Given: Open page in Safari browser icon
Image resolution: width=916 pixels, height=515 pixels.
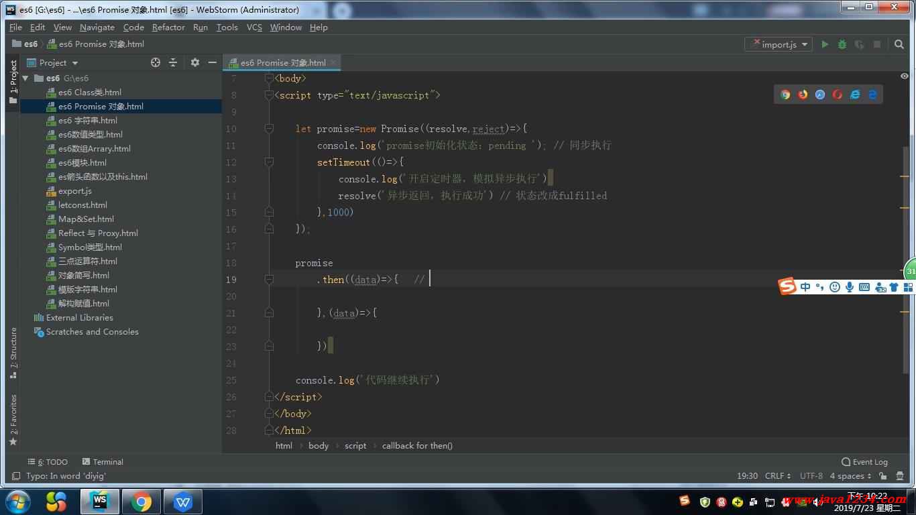Looking at the screenshot, I should click(820, 95).
